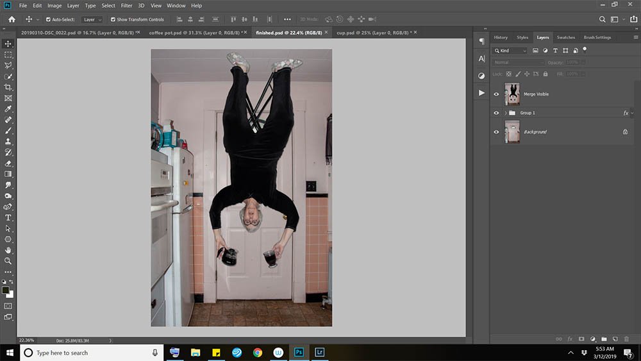Image resolution: width=641 pixels, height=361 pixels.
Task: Select the Eraser tool
Action: 8,163
